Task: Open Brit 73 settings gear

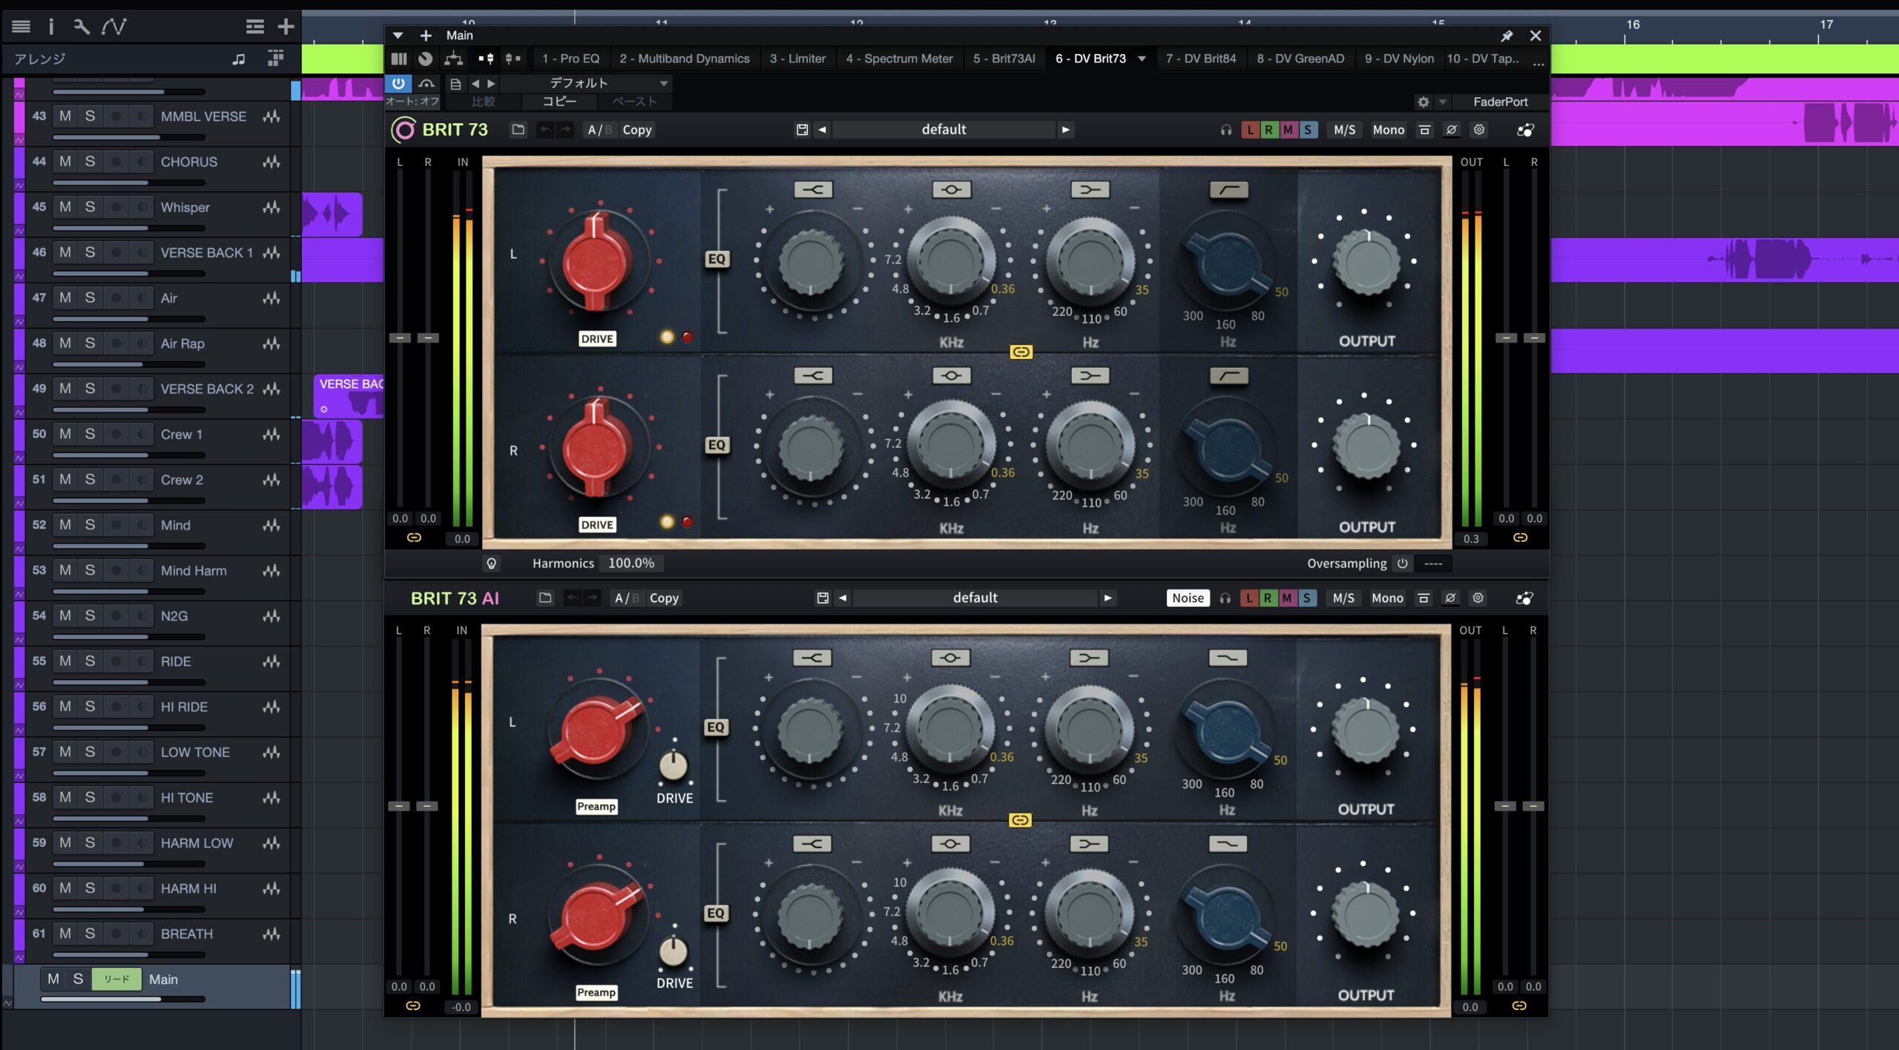Action: [1479, 130]
